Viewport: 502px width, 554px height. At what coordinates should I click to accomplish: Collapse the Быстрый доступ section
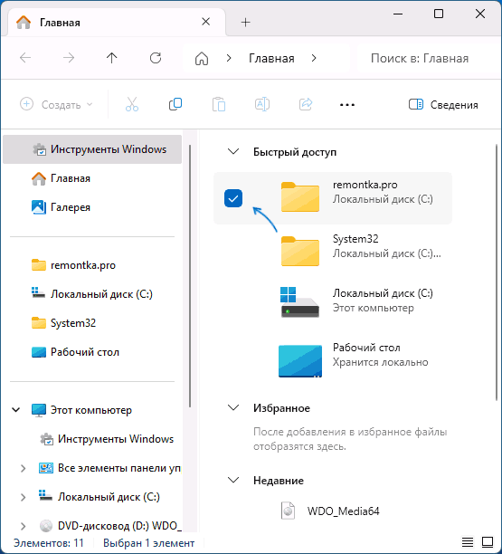coord(233,152)
